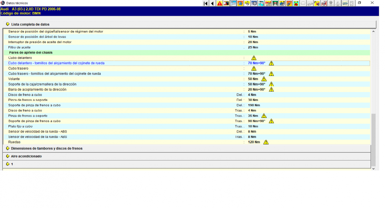385x208 pixels.
Task: Open Cubo delantero - tornillos del alojamiento link
Action: pyautogui.click(x=56, y=63)
